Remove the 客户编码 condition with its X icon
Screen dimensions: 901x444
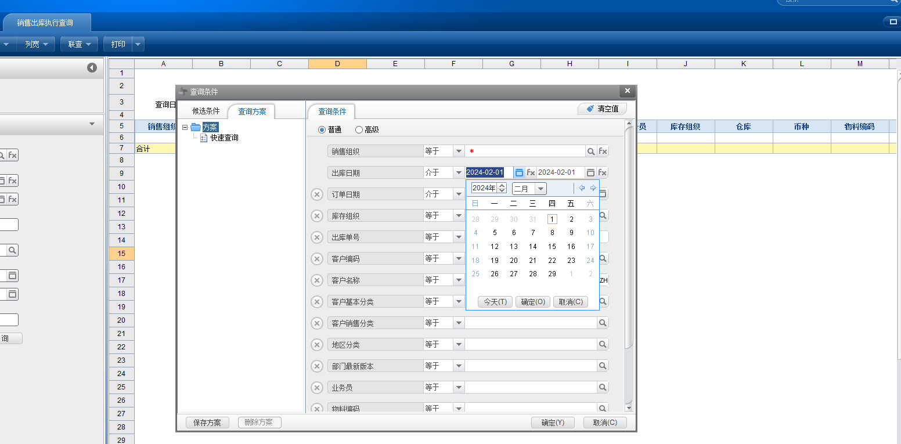point(317,259)
